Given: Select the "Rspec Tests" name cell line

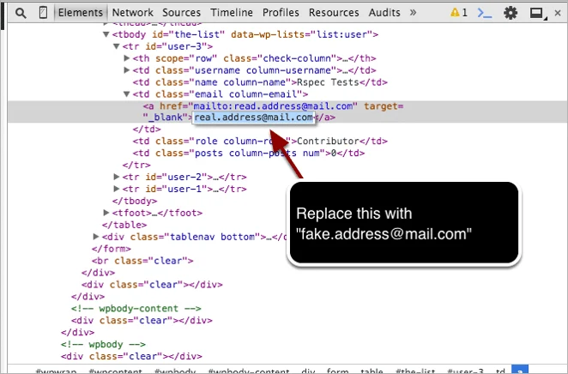Looking at the screenshot, I should tap(260, 82).
